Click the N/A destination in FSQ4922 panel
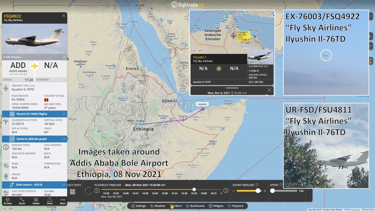375x211 pixels. point(51,66)
